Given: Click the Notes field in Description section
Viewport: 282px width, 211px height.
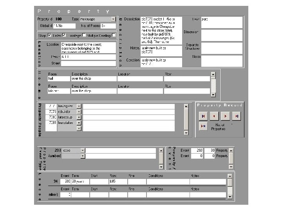Looking at the screenshot, I should (x=222, y=61).
